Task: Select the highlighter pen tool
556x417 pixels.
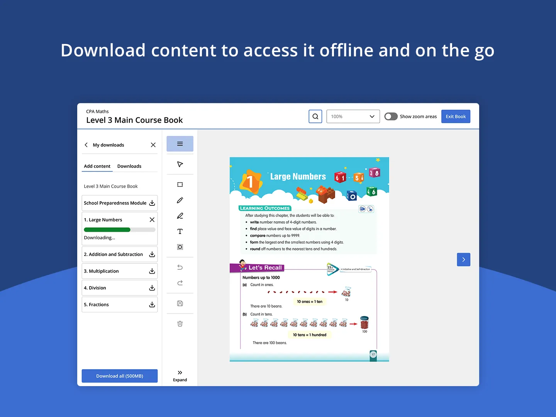Action: pyautogui.click(x=180, y=216)
